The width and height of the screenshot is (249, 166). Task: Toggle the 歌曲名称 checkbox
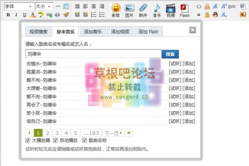(85, 140)
